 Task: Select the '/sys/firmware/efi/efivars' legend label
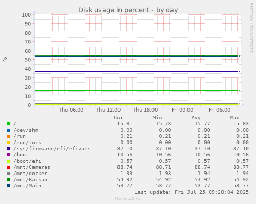click(x=52, y=149)
